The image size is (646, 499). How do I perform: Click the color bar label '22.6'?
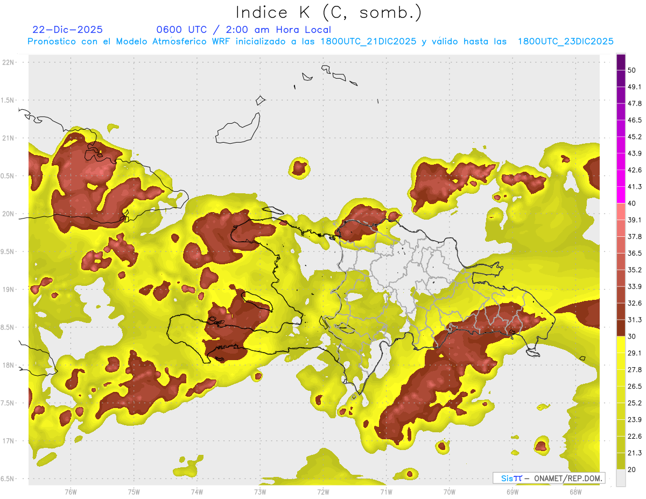tap(635, 436)
